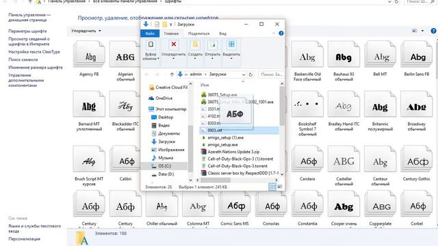Select the Baskerville Old Face font icon
The image size is (438, 246).
tap(307, 54)
